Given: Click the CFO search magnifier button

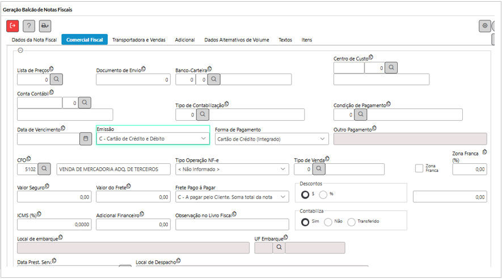Looking at the screenshot, I should tap(45, 169).
